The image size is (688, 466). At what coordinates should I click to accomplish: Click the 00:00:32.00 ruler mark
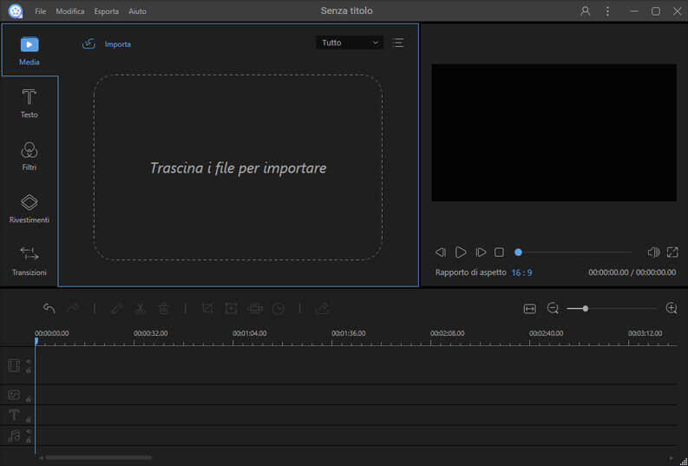coord(150,333)
